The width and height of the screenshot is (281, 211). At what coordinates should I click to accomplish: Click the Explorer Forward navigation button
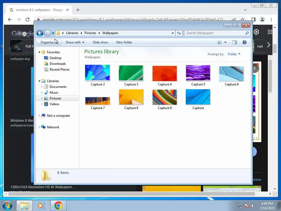tap(47, 33)
